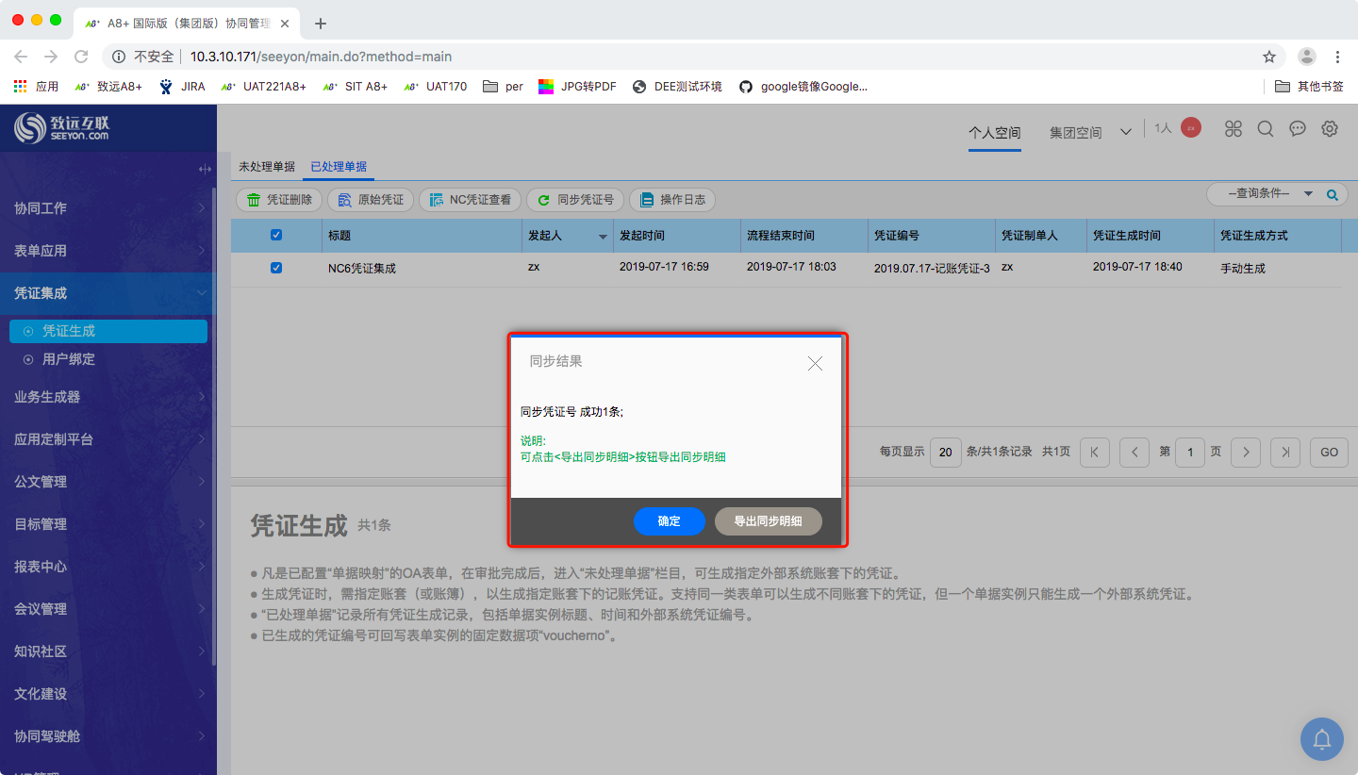Open the settings gear icon

1329,129
